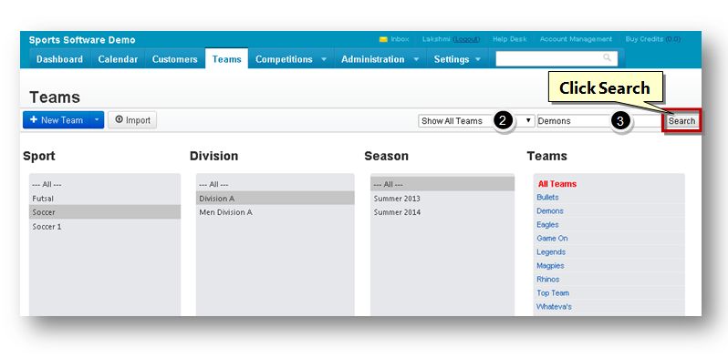The image size is (728, 358).
Task: Select '--- All ---' in Sport list
Action: [x=105, y=184]
